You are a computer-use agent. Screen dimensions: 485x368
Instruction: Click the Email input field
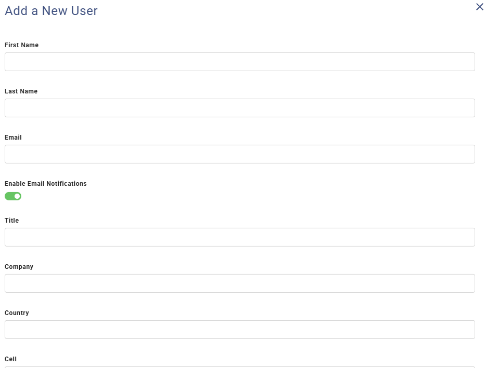(240, 154)
